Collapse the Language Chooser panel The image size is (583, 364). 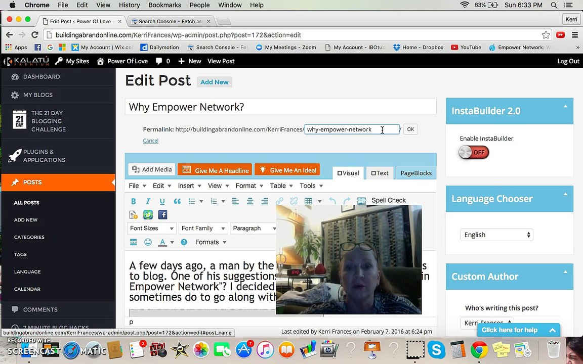tap(565, 194)
